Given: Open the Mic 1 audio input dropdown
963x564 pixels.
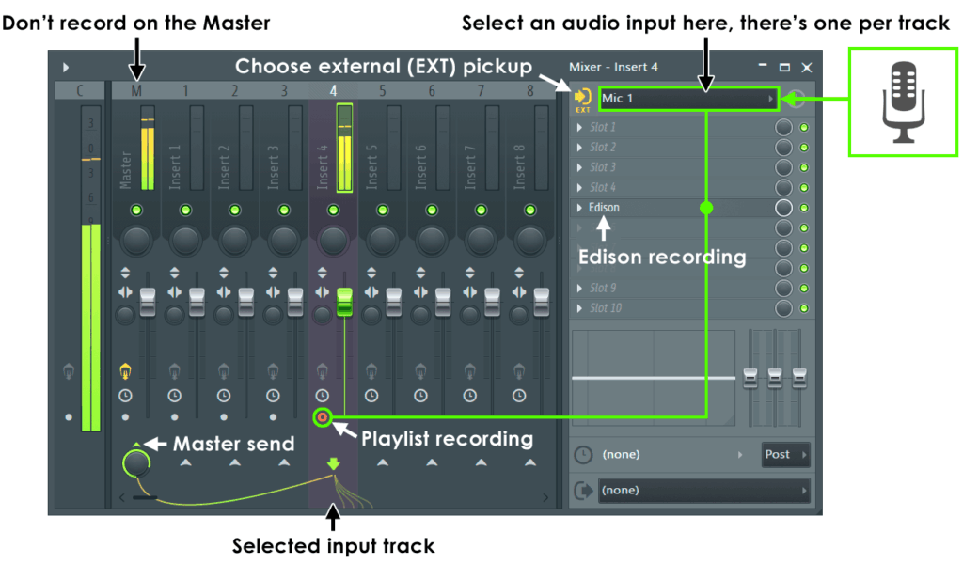Looking at the screenshot, I should coord(688,99).
